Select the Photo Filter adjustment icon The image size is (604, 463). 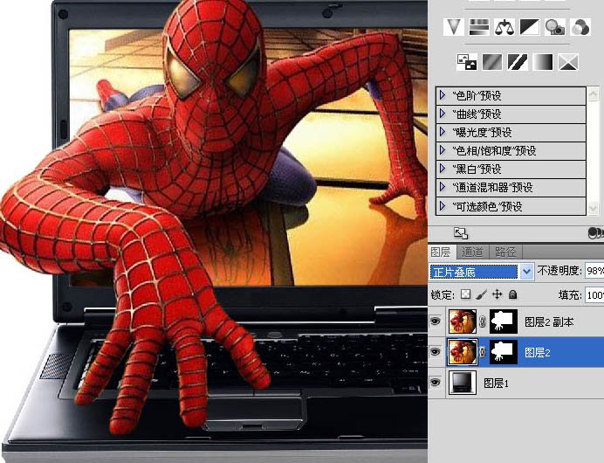(554, 27)
